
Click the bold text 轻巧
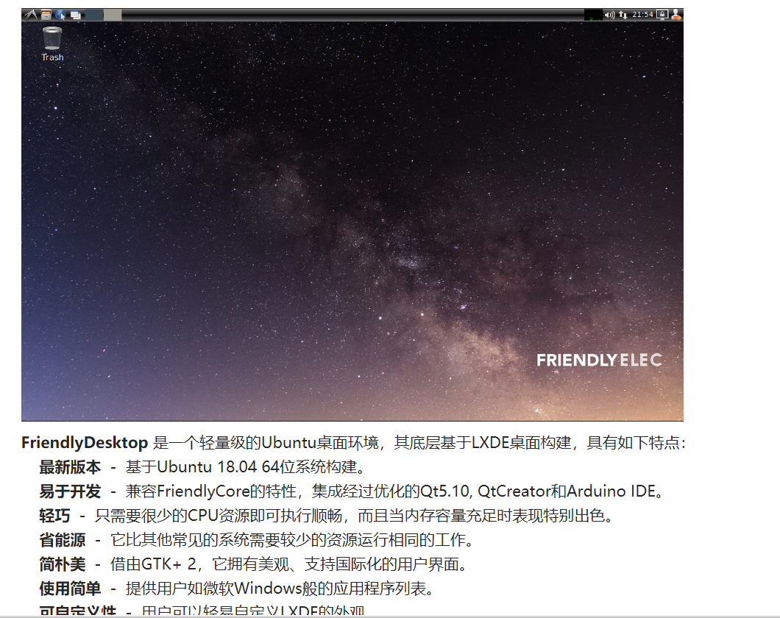tap(54, 516)
